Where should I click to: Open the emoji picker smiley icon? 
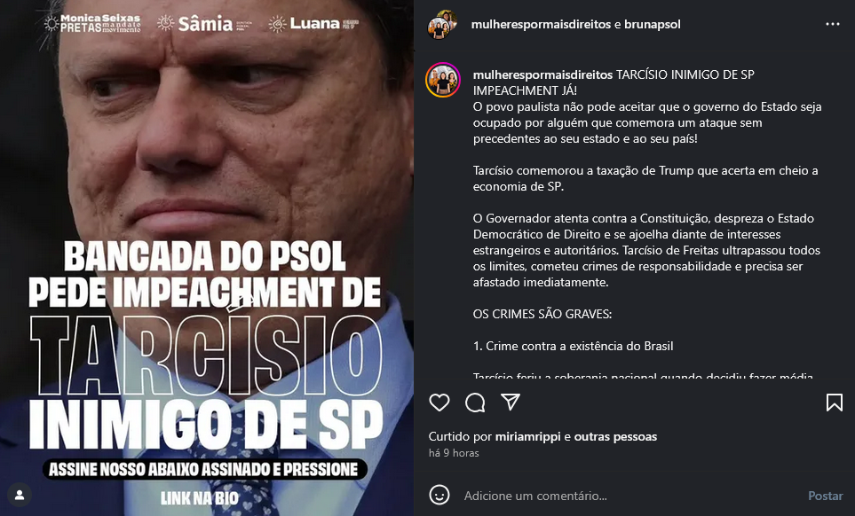coord(439,496)
